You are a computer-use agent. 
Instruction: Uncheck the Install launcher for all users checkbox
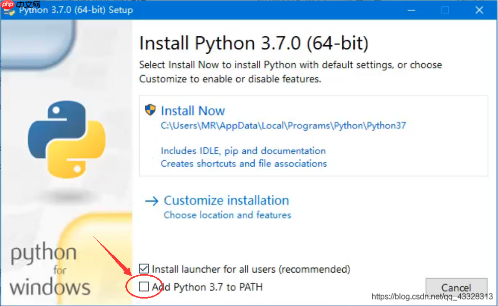(144, 269)
